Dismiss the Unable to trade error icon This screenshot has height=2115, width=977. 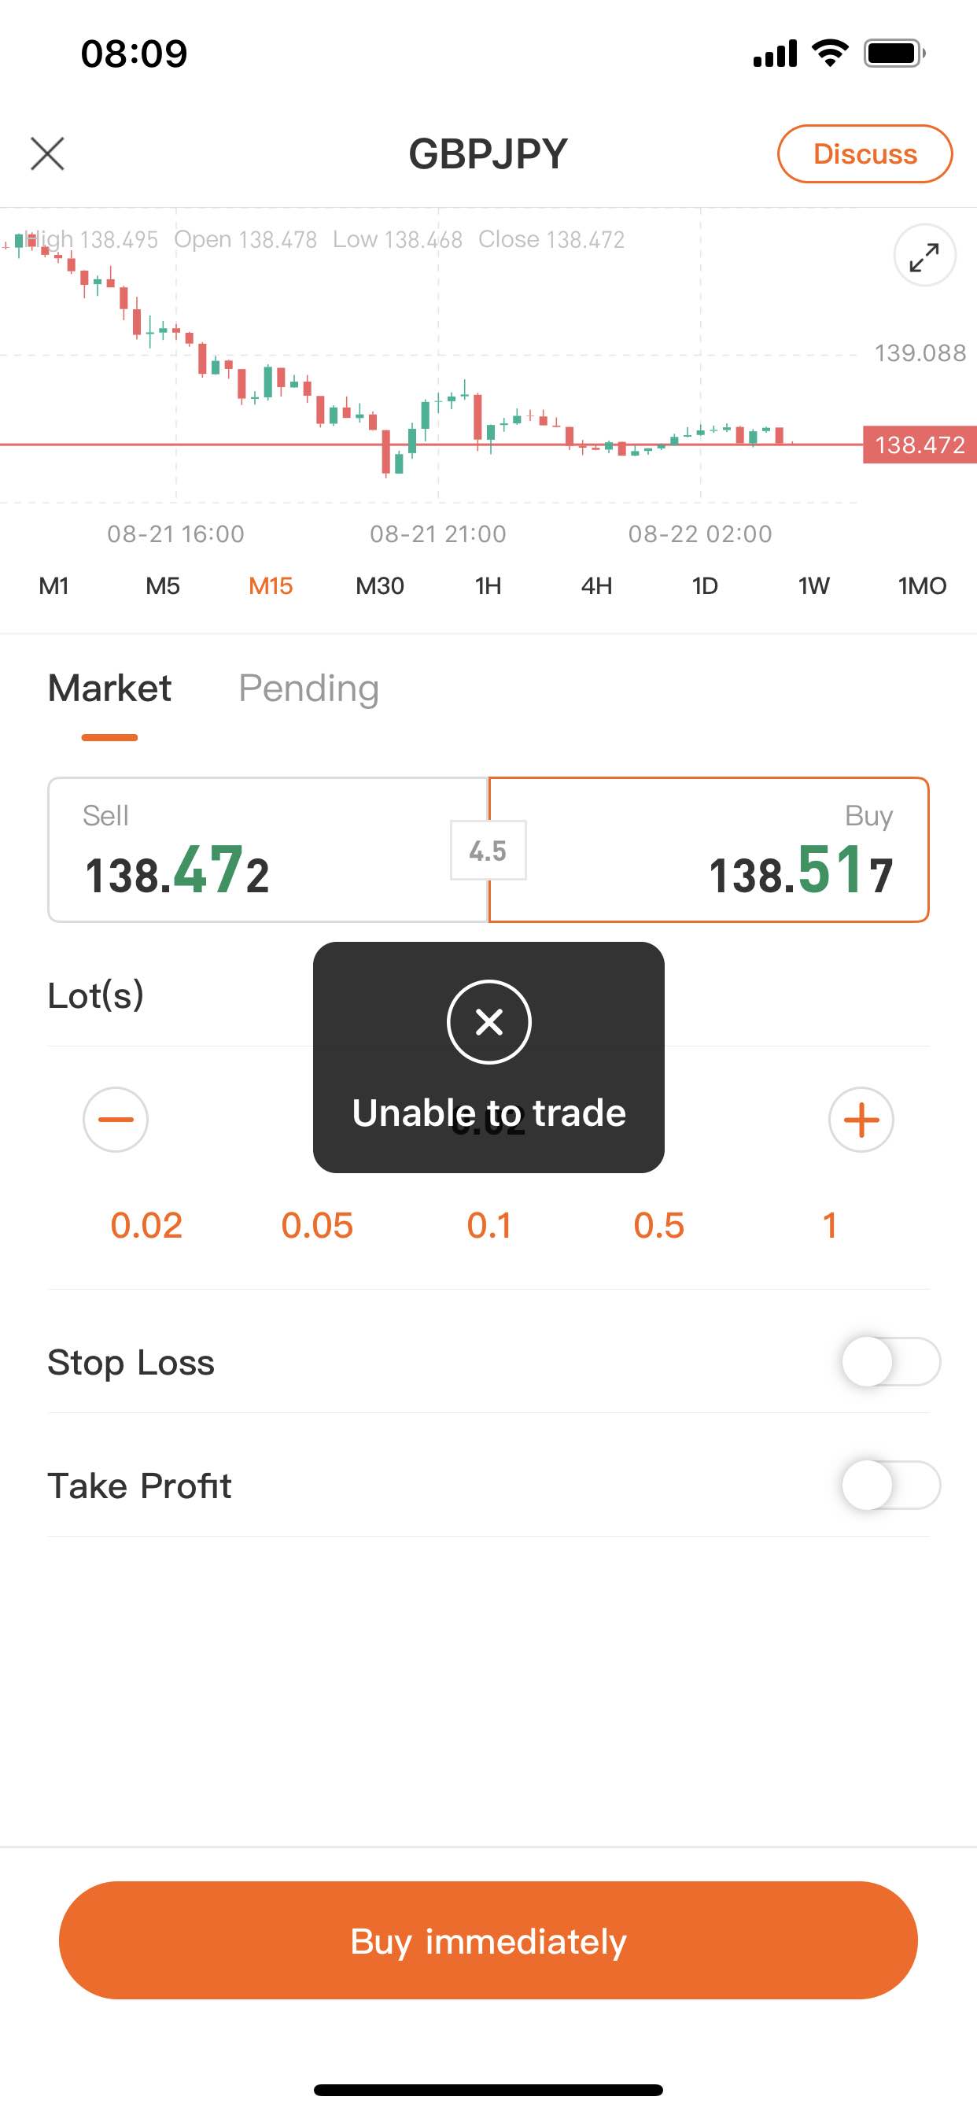(x=489, y=1022)
